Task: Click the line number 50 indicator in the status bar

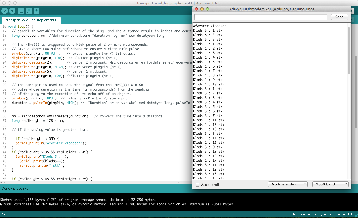Action: pos(3,214)
